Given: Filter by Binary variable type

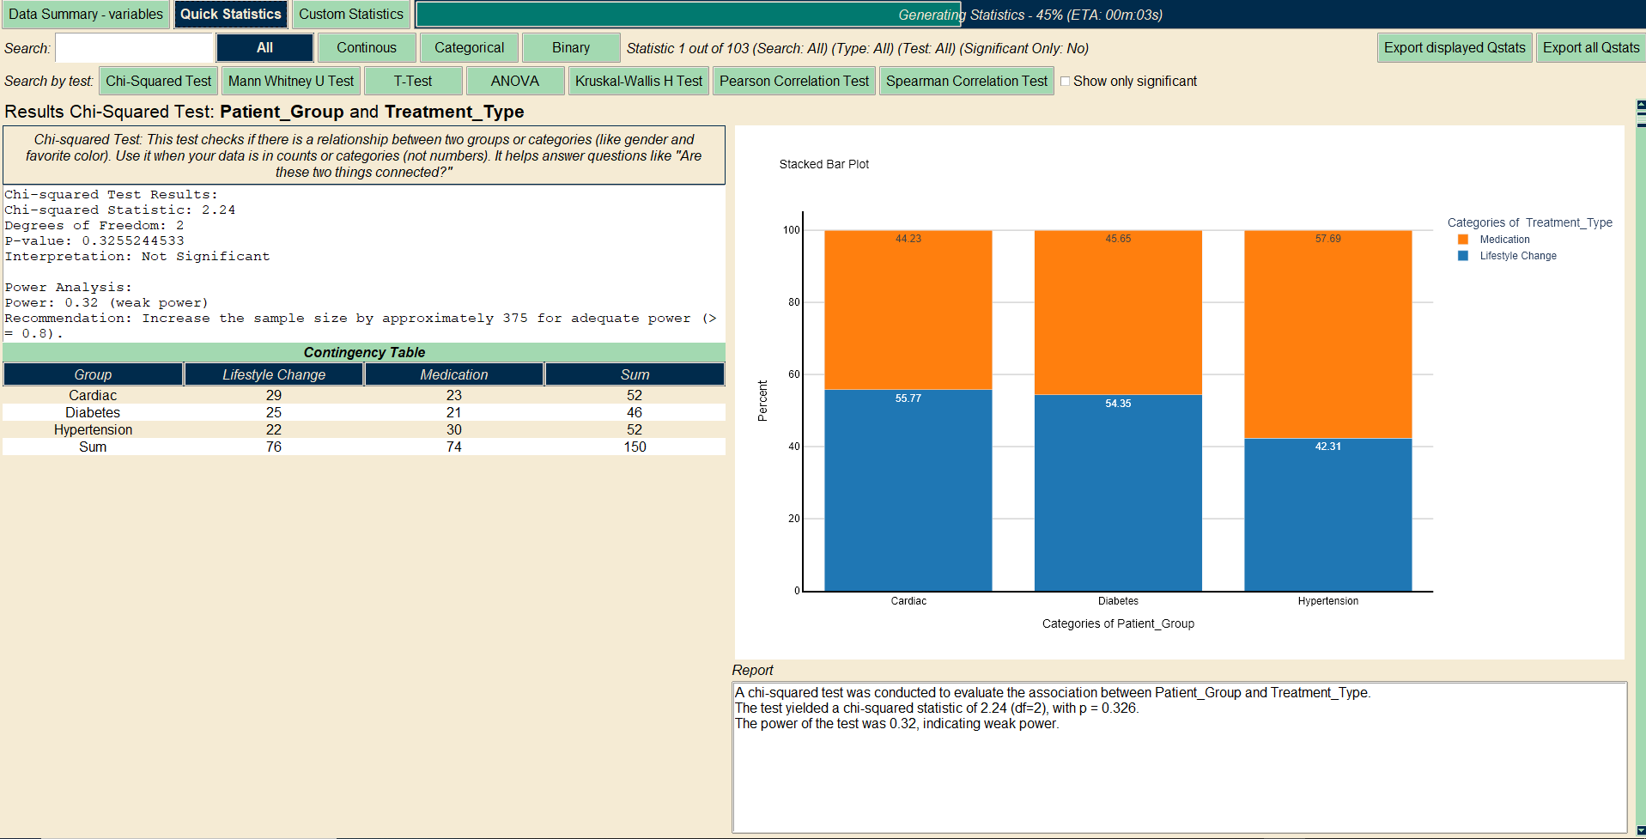Looking at the screenshot, I should pyautogui.click(x=571, y=48).
